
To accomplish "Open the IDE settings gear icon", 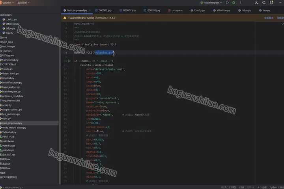I will (271, 2).
